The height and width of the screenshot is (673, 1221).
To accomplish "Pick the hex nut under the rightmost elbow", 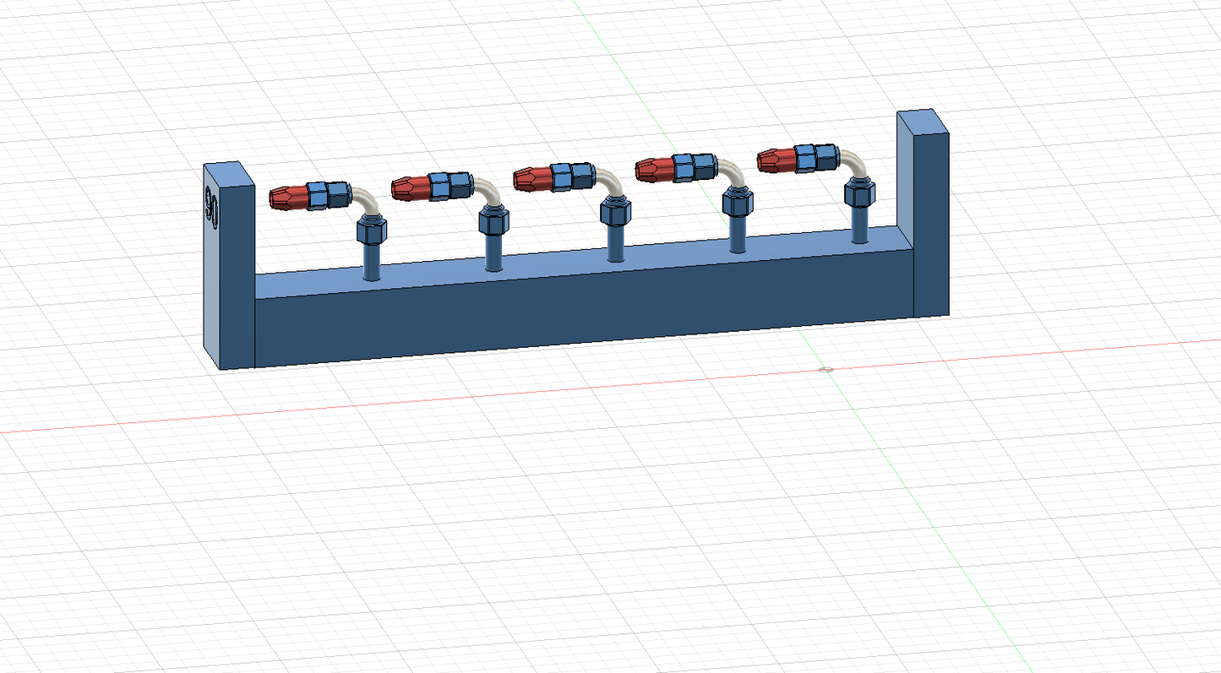I will point(859,193).
